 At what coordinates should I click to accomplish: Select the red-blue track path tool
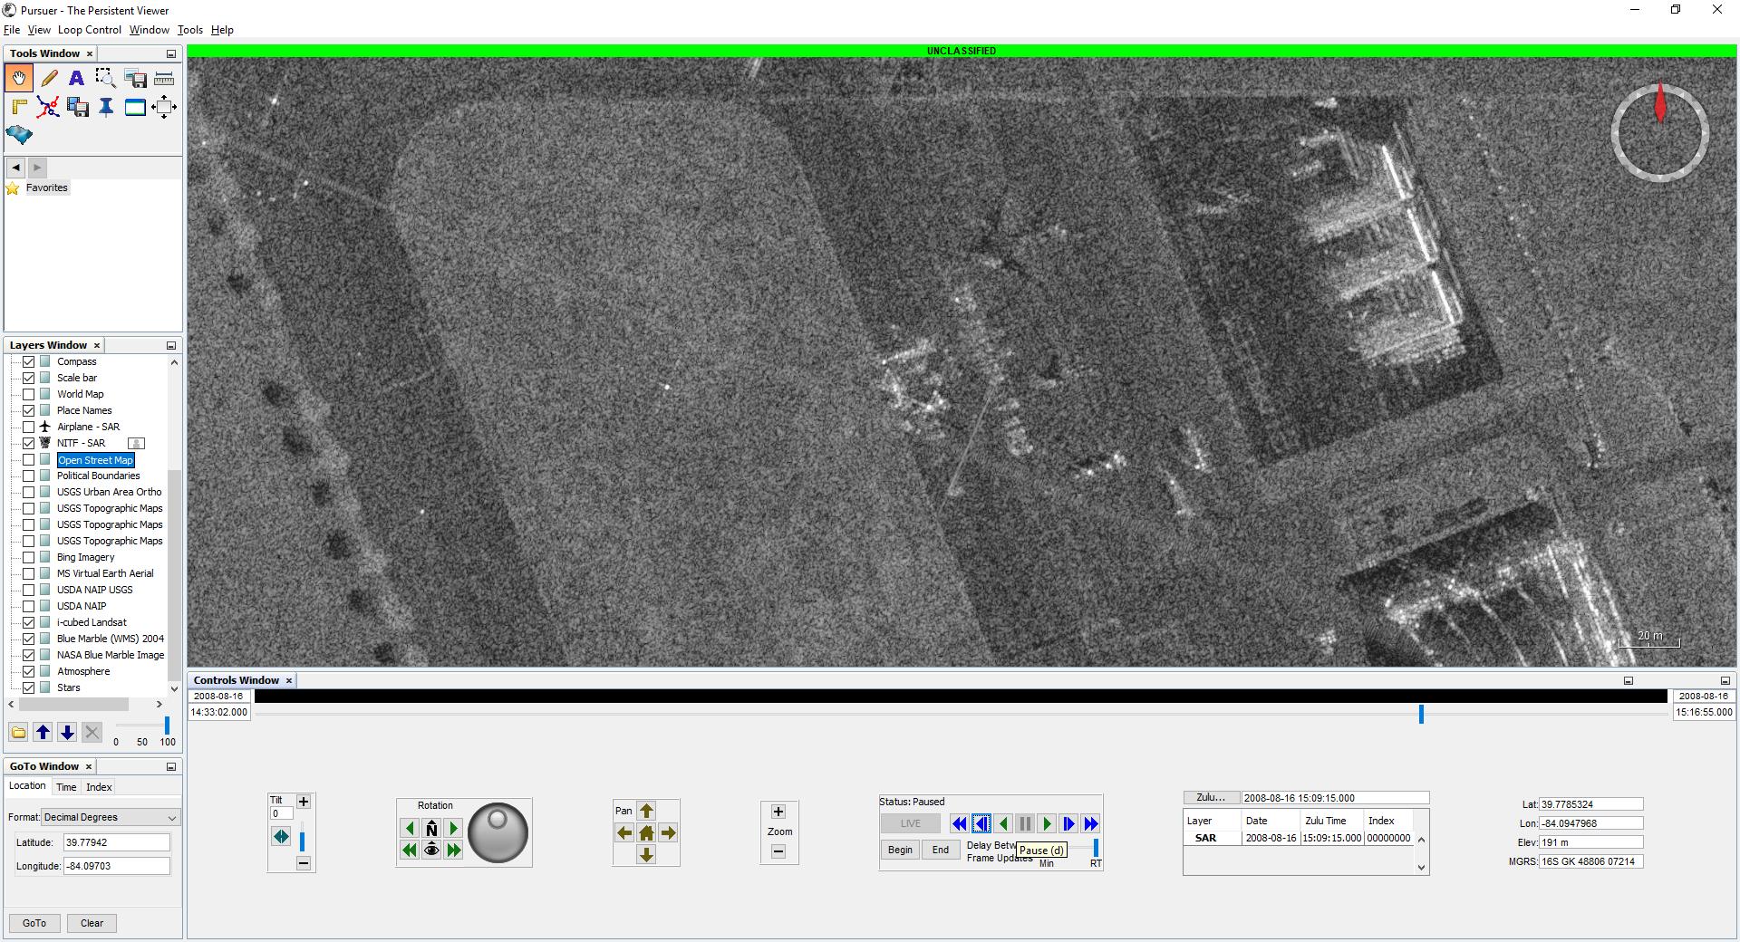[x=48, y=108]
